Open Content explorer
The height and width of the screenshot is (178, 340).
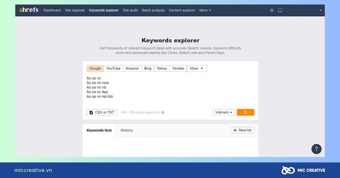click(x=182, y=10)
